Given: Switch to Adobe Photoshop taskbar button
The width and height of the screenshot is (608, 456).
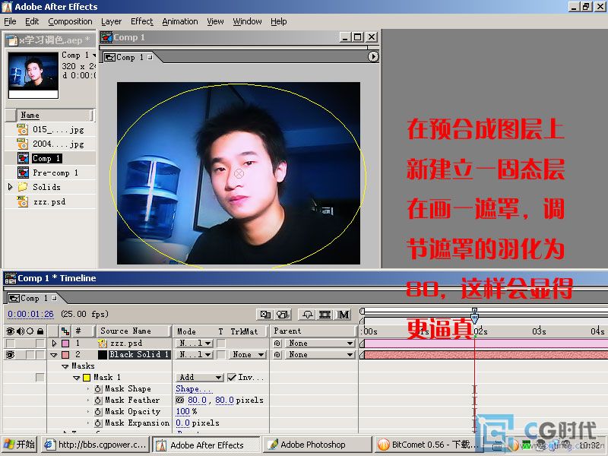Looking at the screenshot, I should 317,445.
